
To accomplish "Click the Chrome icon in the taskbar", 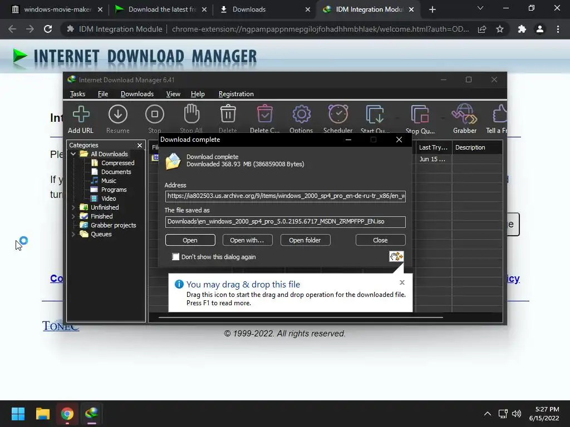I will click(67, 414).
